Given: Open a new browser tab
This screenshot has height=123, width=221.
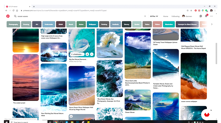Looking at the screenshot, I should pyautogui.click(x=34, y=6).
